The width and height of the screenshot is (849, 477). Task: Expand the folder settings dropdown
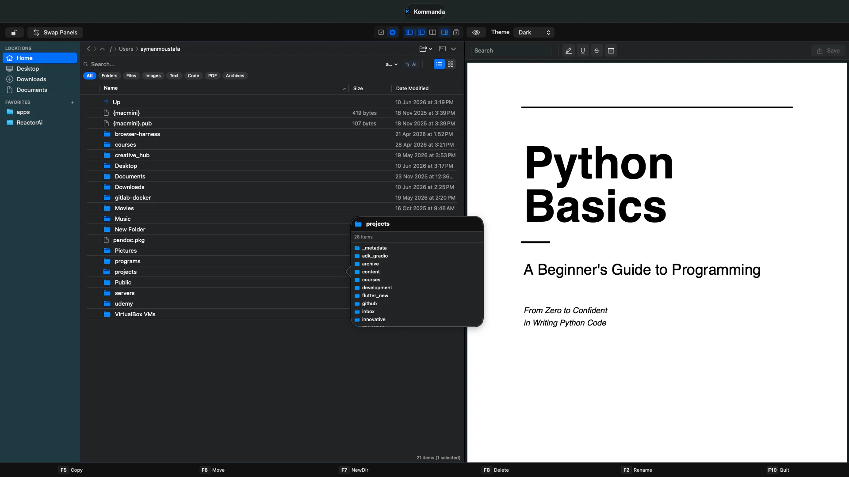tap(425, 49)
